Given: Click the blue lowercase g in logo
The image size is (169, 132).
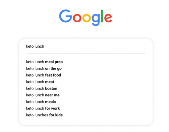Looking at the screenshot, I should pos(96,20).
